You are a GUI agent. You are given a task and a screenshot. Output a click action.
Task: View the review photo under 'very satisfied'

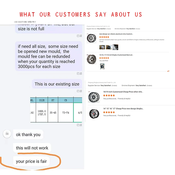coord(102,66)
